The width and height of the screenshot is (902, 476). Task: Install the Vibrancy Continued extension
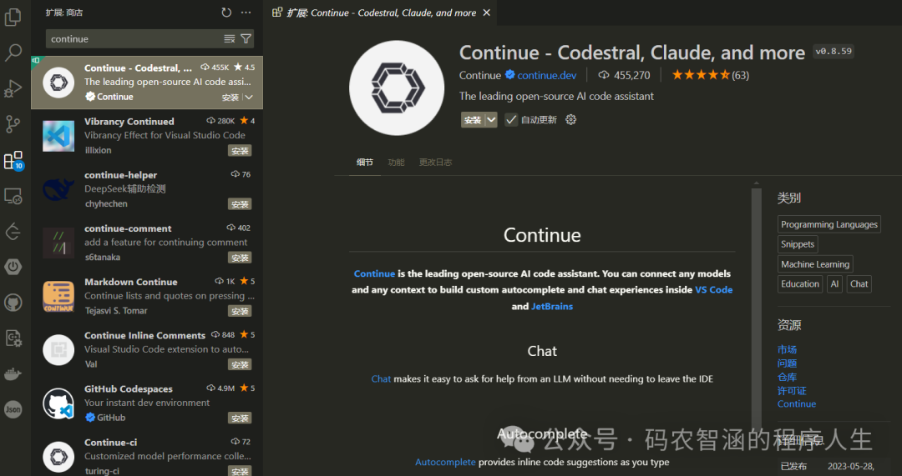240,150
